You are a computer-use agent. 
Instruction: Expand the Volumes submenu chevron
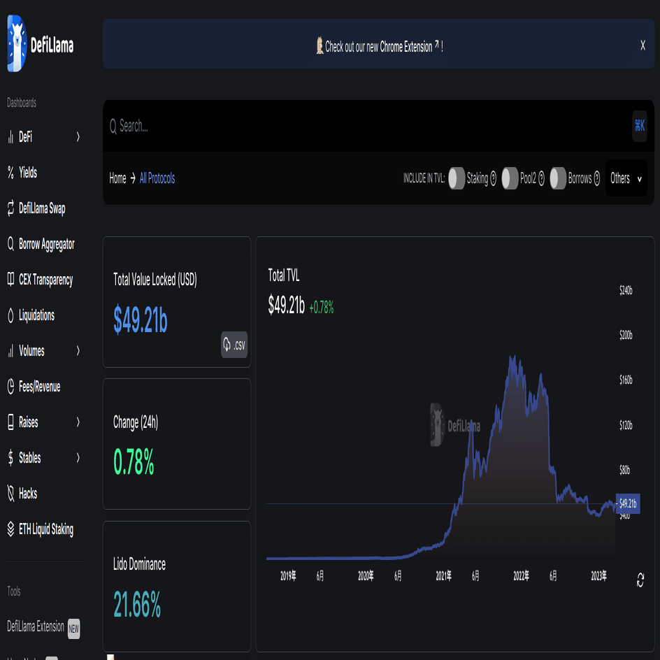pos(78,351)
